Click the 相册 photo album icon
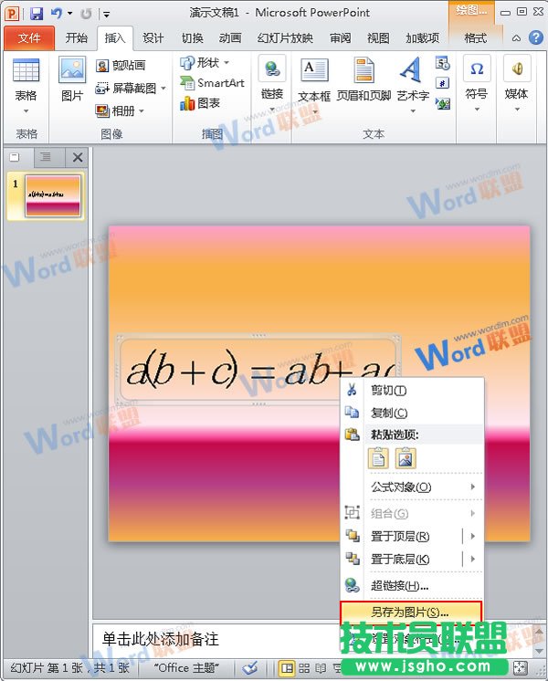 [x=102, y=111]
